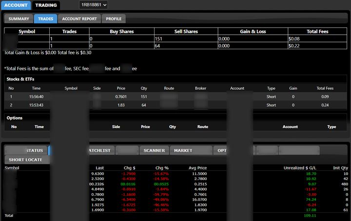The image size is (351, 221).
Task: Click the Unrealized $ G/L column header
Action: pos(300,168)
